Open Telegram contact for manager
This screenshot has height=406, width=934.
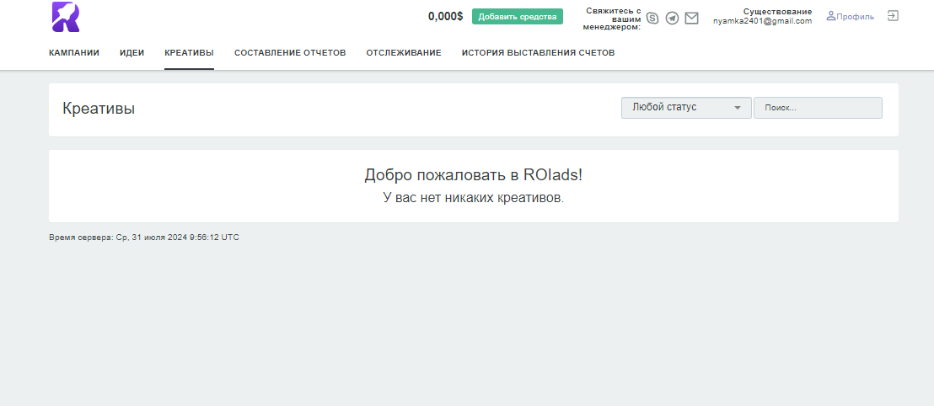click(x=672, y=19)
